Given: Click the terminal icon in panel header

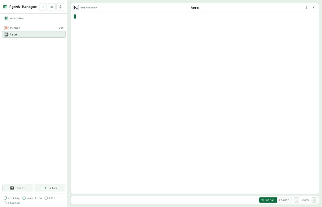Looking at the screenshot, I should point(76,8).
